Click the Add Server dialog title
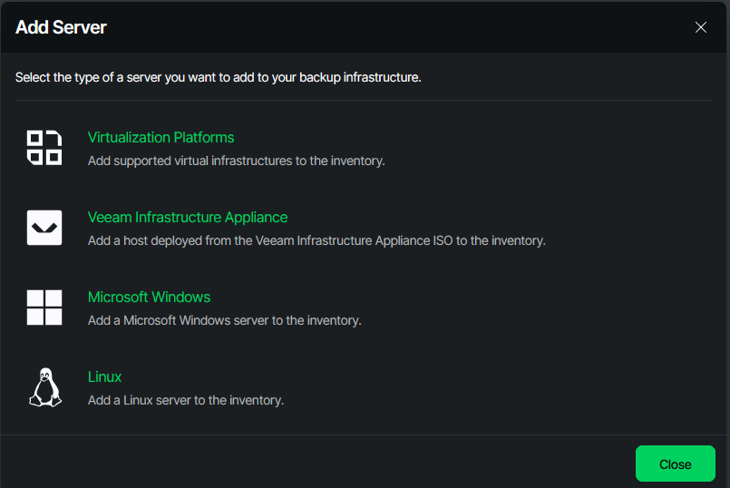The height and width of the screenshot is (488, 730). coord(61,27)
